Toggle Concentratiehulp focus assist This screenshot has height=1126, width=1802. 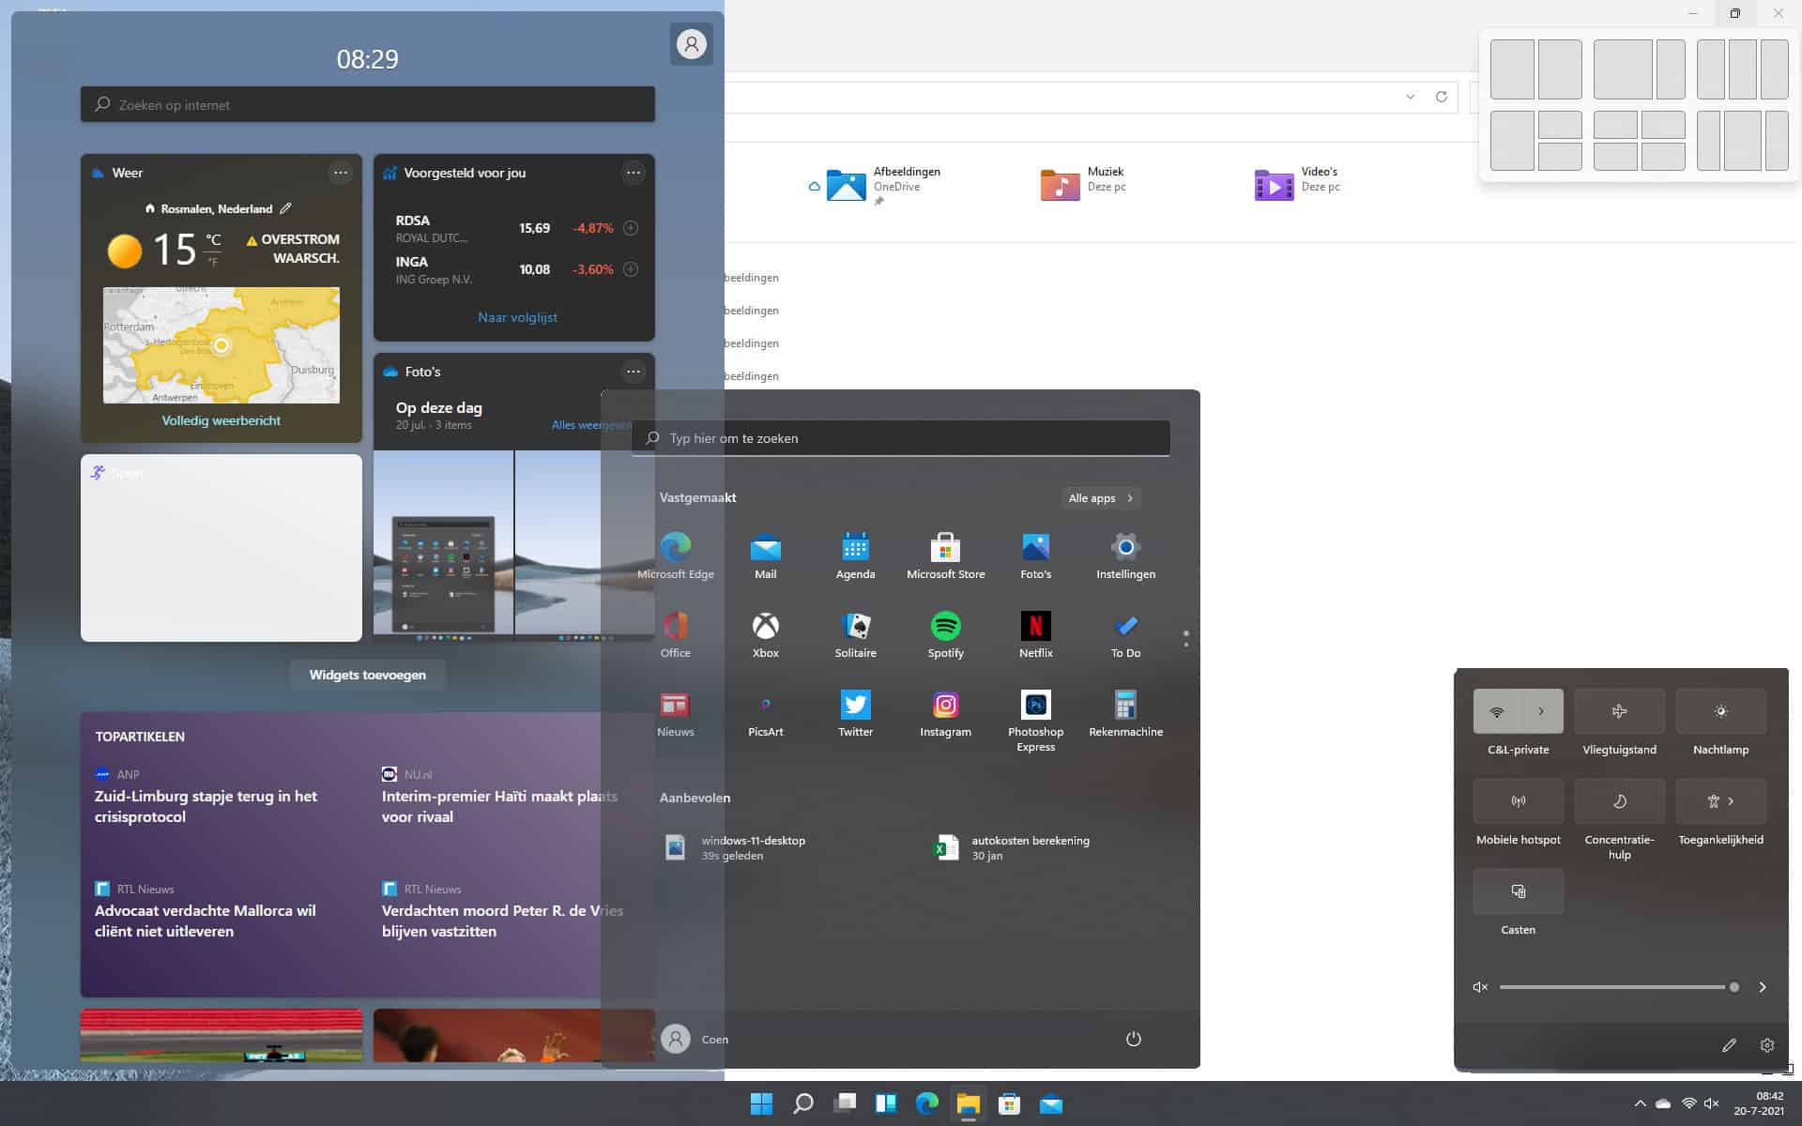point(1620,801)
